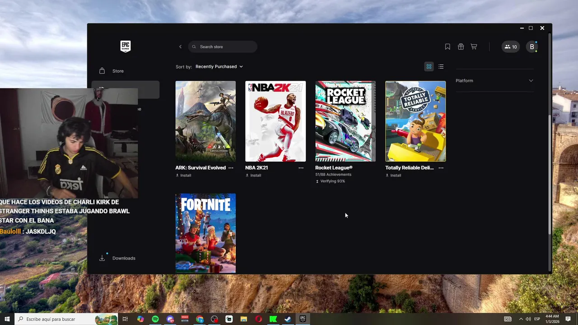
Task: Open Copilot from the taskbar
Action: [140, 319]
